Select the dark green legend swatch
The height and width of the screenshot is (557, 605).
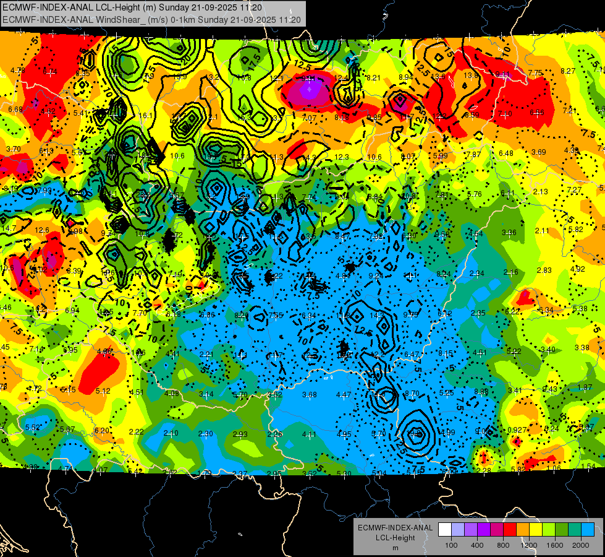(561, 529)
